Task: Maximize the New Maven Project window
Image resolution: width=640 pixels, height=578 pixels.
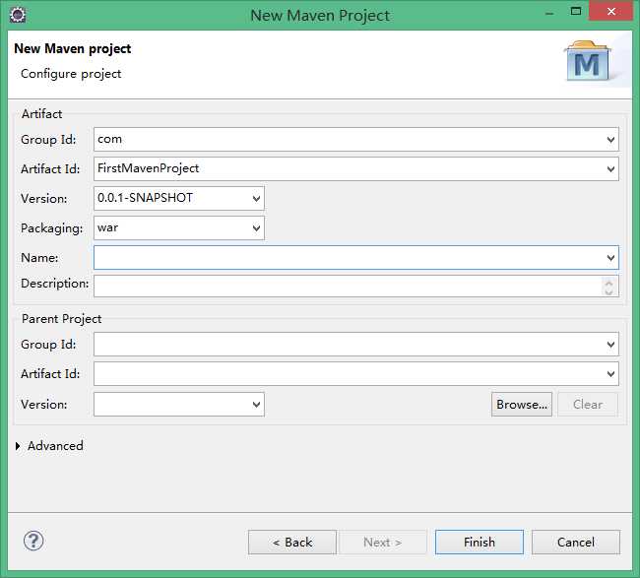Action: pyautogui.click(x=576, y=12)
